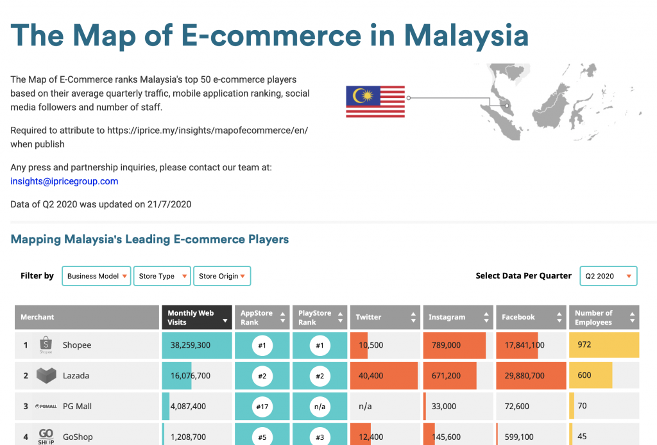
Task: Sort by Monthly Web Visits column
Action: 197,318
